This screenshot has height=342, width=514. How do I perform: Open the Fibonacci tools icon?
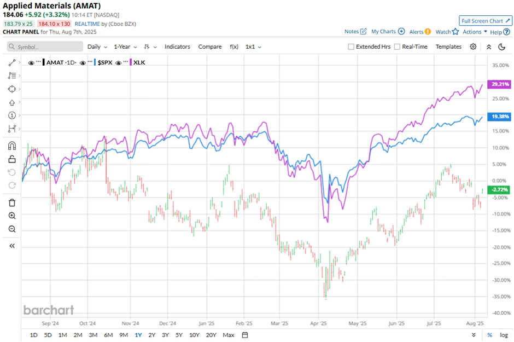click(x=12, y=76)
